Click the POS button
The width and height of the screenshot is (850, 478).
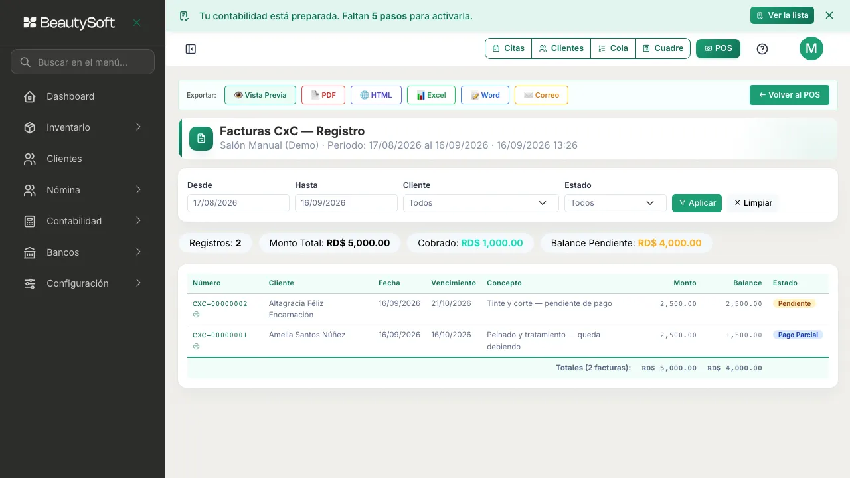click(718, 48)
